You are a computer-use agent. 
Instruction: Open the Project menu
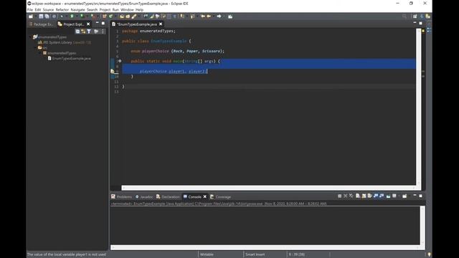point(105,9)
